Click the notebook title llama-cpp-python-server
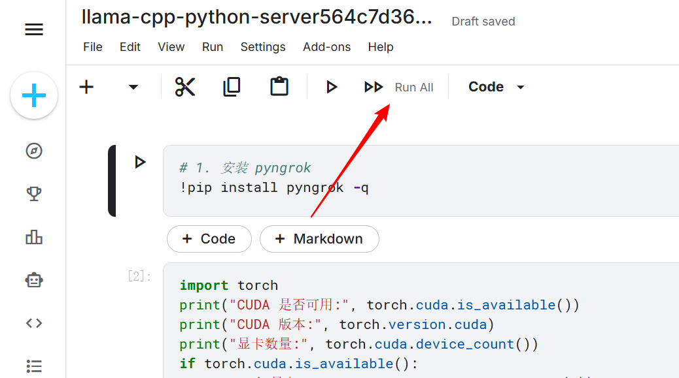The image size is (679, 378). [x=257, y=17]
